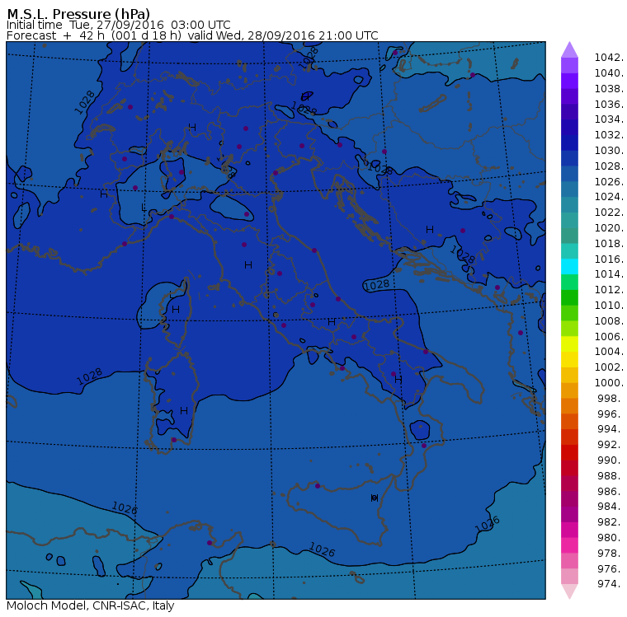Select the green swatch between 1010 and 1012
This screenshot has height=617, width=627.
569,297
